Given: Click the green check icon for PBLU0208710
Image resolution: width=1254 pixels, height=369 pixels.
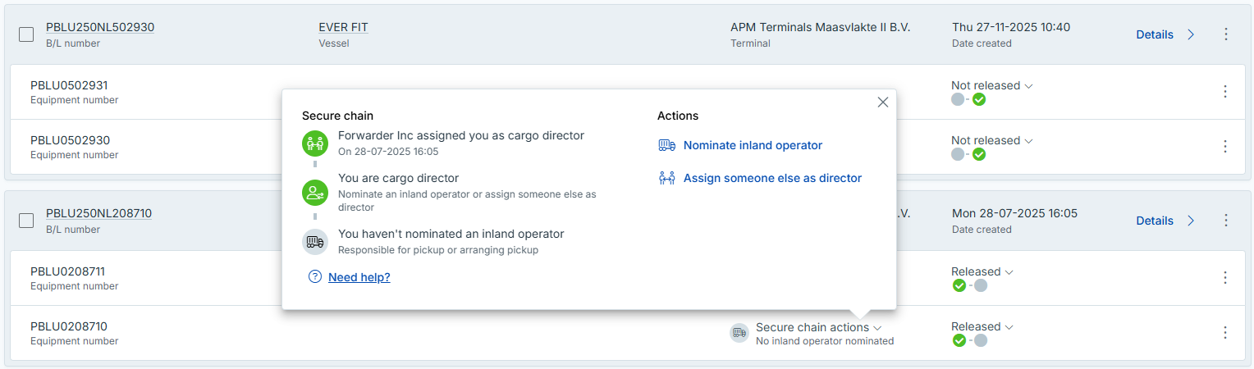Looking at the screenshot, I should [959, 340].
